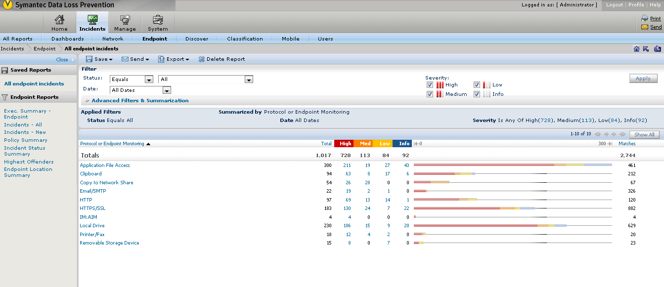Screen dimensions: 664x287
Task: Open the Status Equals dropdown
Action: [x=132, y=79]
